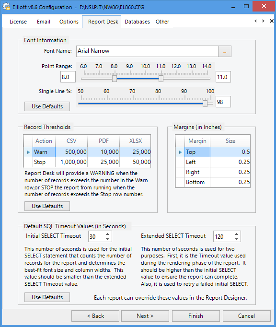This screenshot has height=327, width=276.
Task: Click the Next button
Action: click(x=145, y=316)
